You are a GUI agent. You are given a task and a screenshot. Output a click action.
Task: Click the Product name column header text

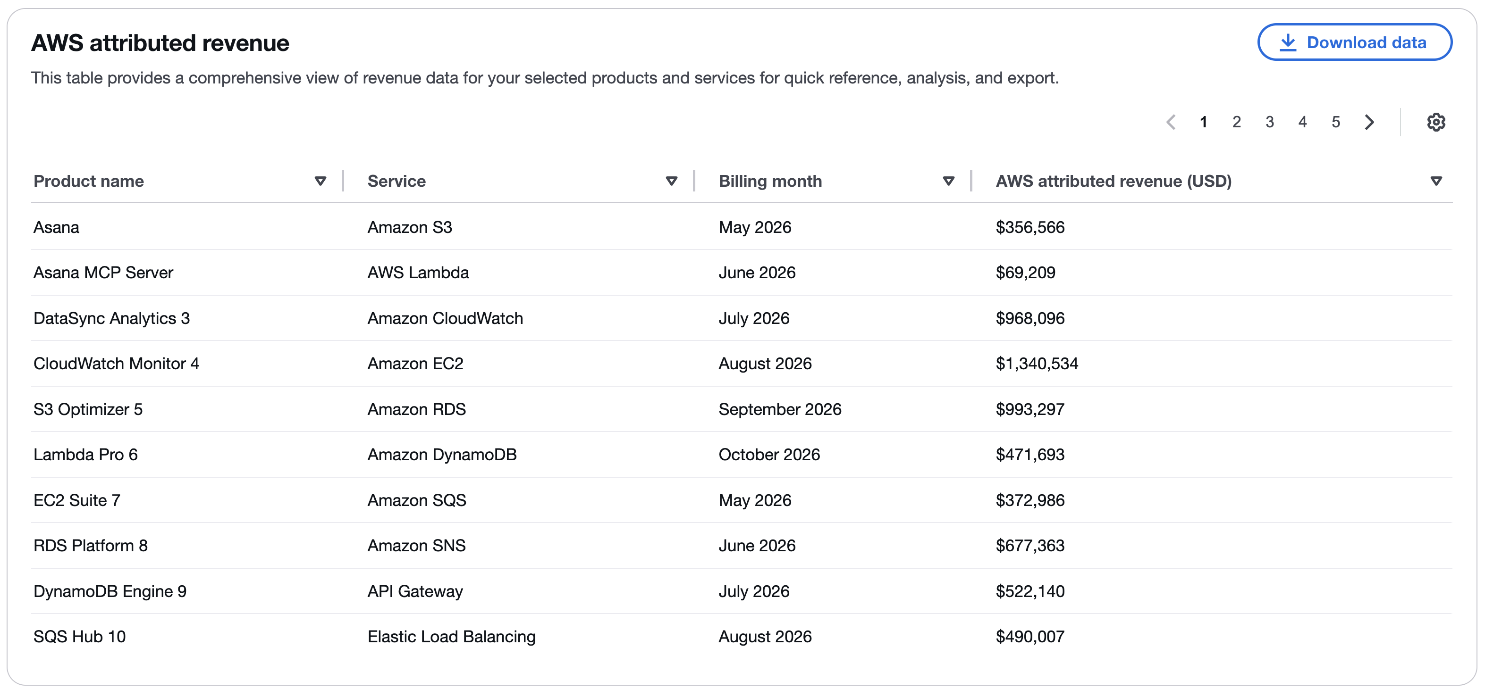point(89,181)
